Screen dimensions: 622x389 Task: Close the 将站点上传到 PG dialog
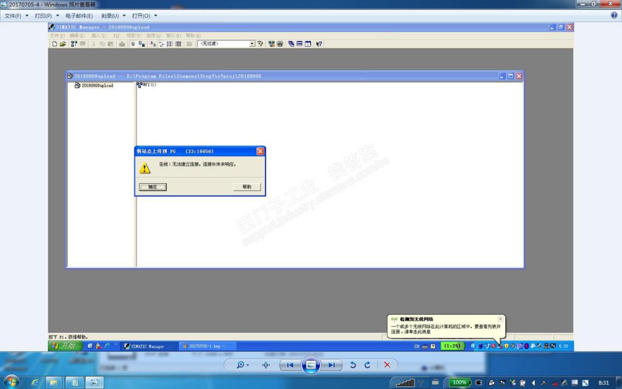[x=260, y=151]
